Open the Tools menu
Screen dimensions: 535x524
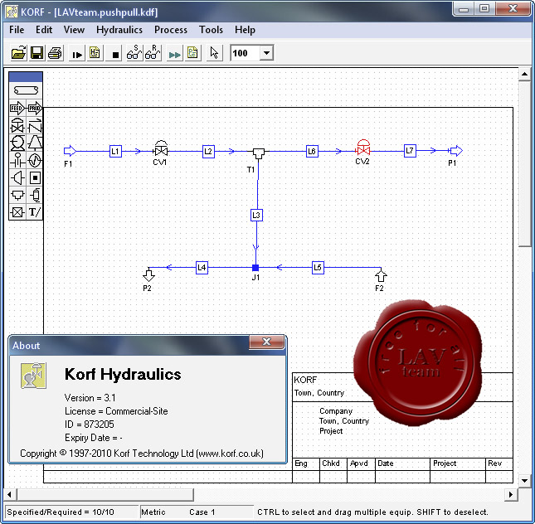point(211,30)
